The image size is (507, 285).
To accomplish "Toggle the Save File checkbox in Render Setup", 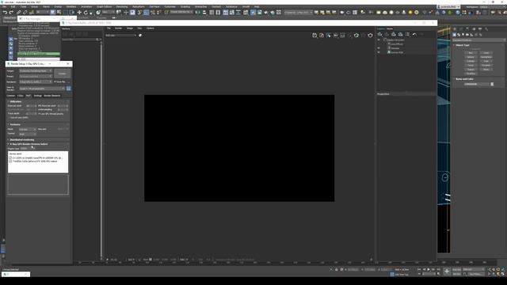I will click(x=55, y=82).
